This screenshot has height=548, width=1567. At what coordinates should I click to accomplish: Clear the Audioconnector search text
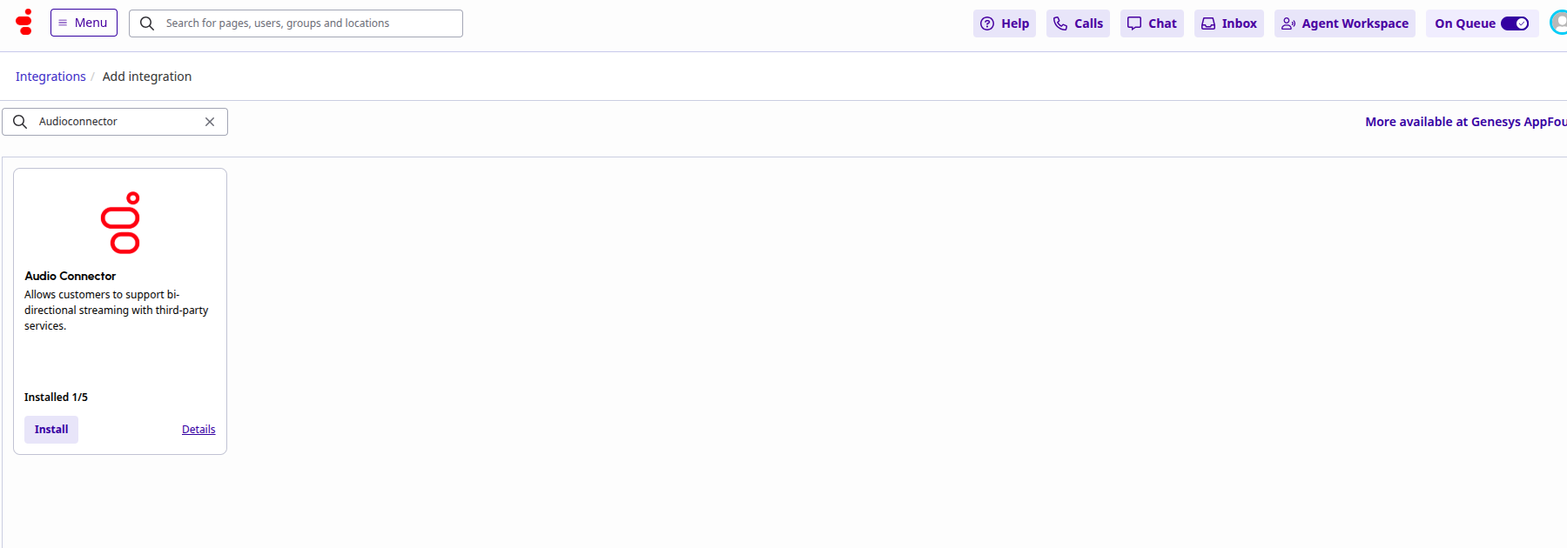210,122
